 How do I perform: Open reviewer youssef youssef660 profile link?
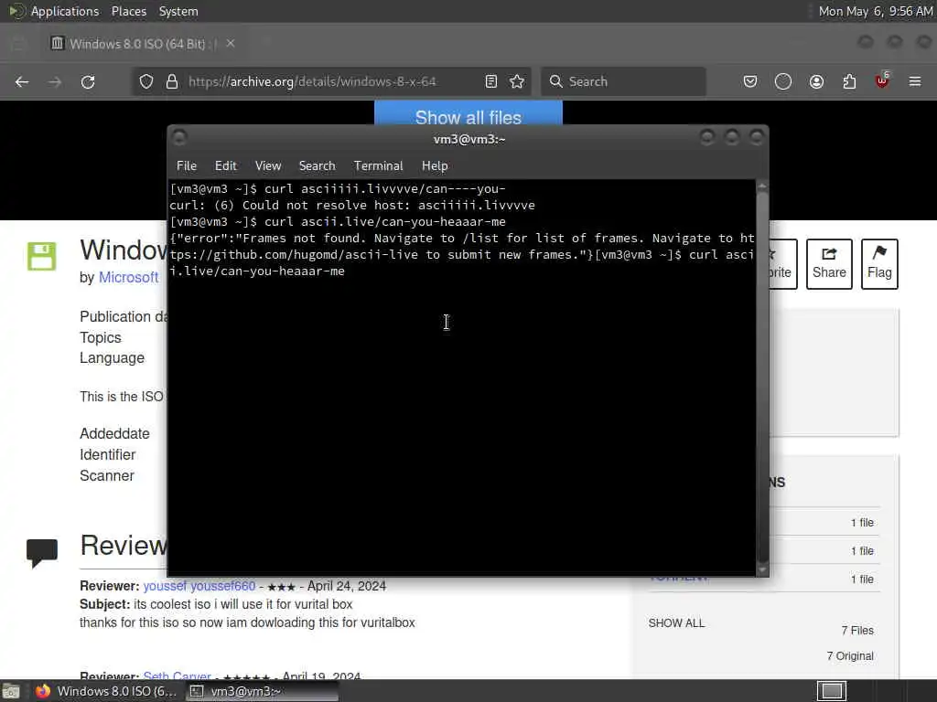click(199, 586)
